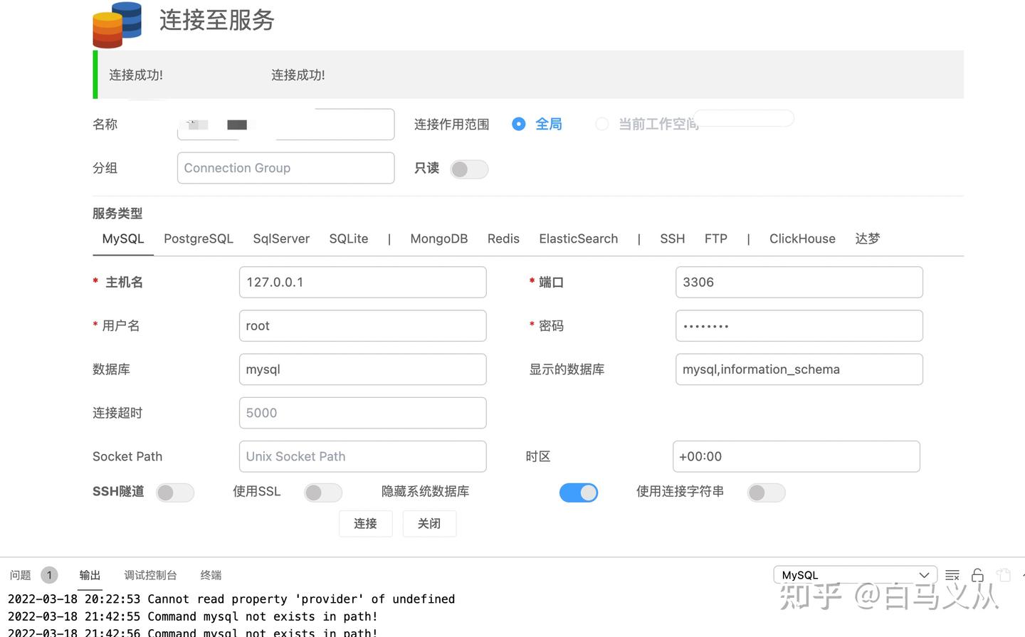
Task: Switch to the MongoDB service type
Action: point(439,239)
